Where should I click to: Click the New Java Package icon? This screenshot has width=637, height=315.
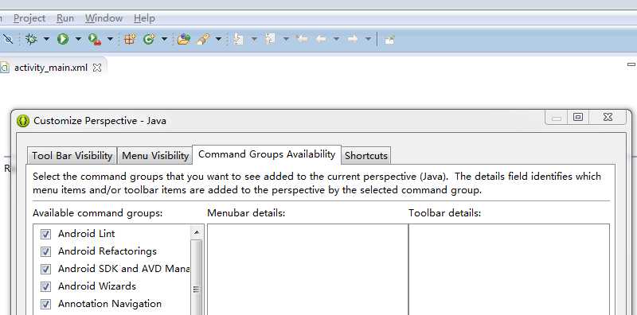(x=130, y=40)
